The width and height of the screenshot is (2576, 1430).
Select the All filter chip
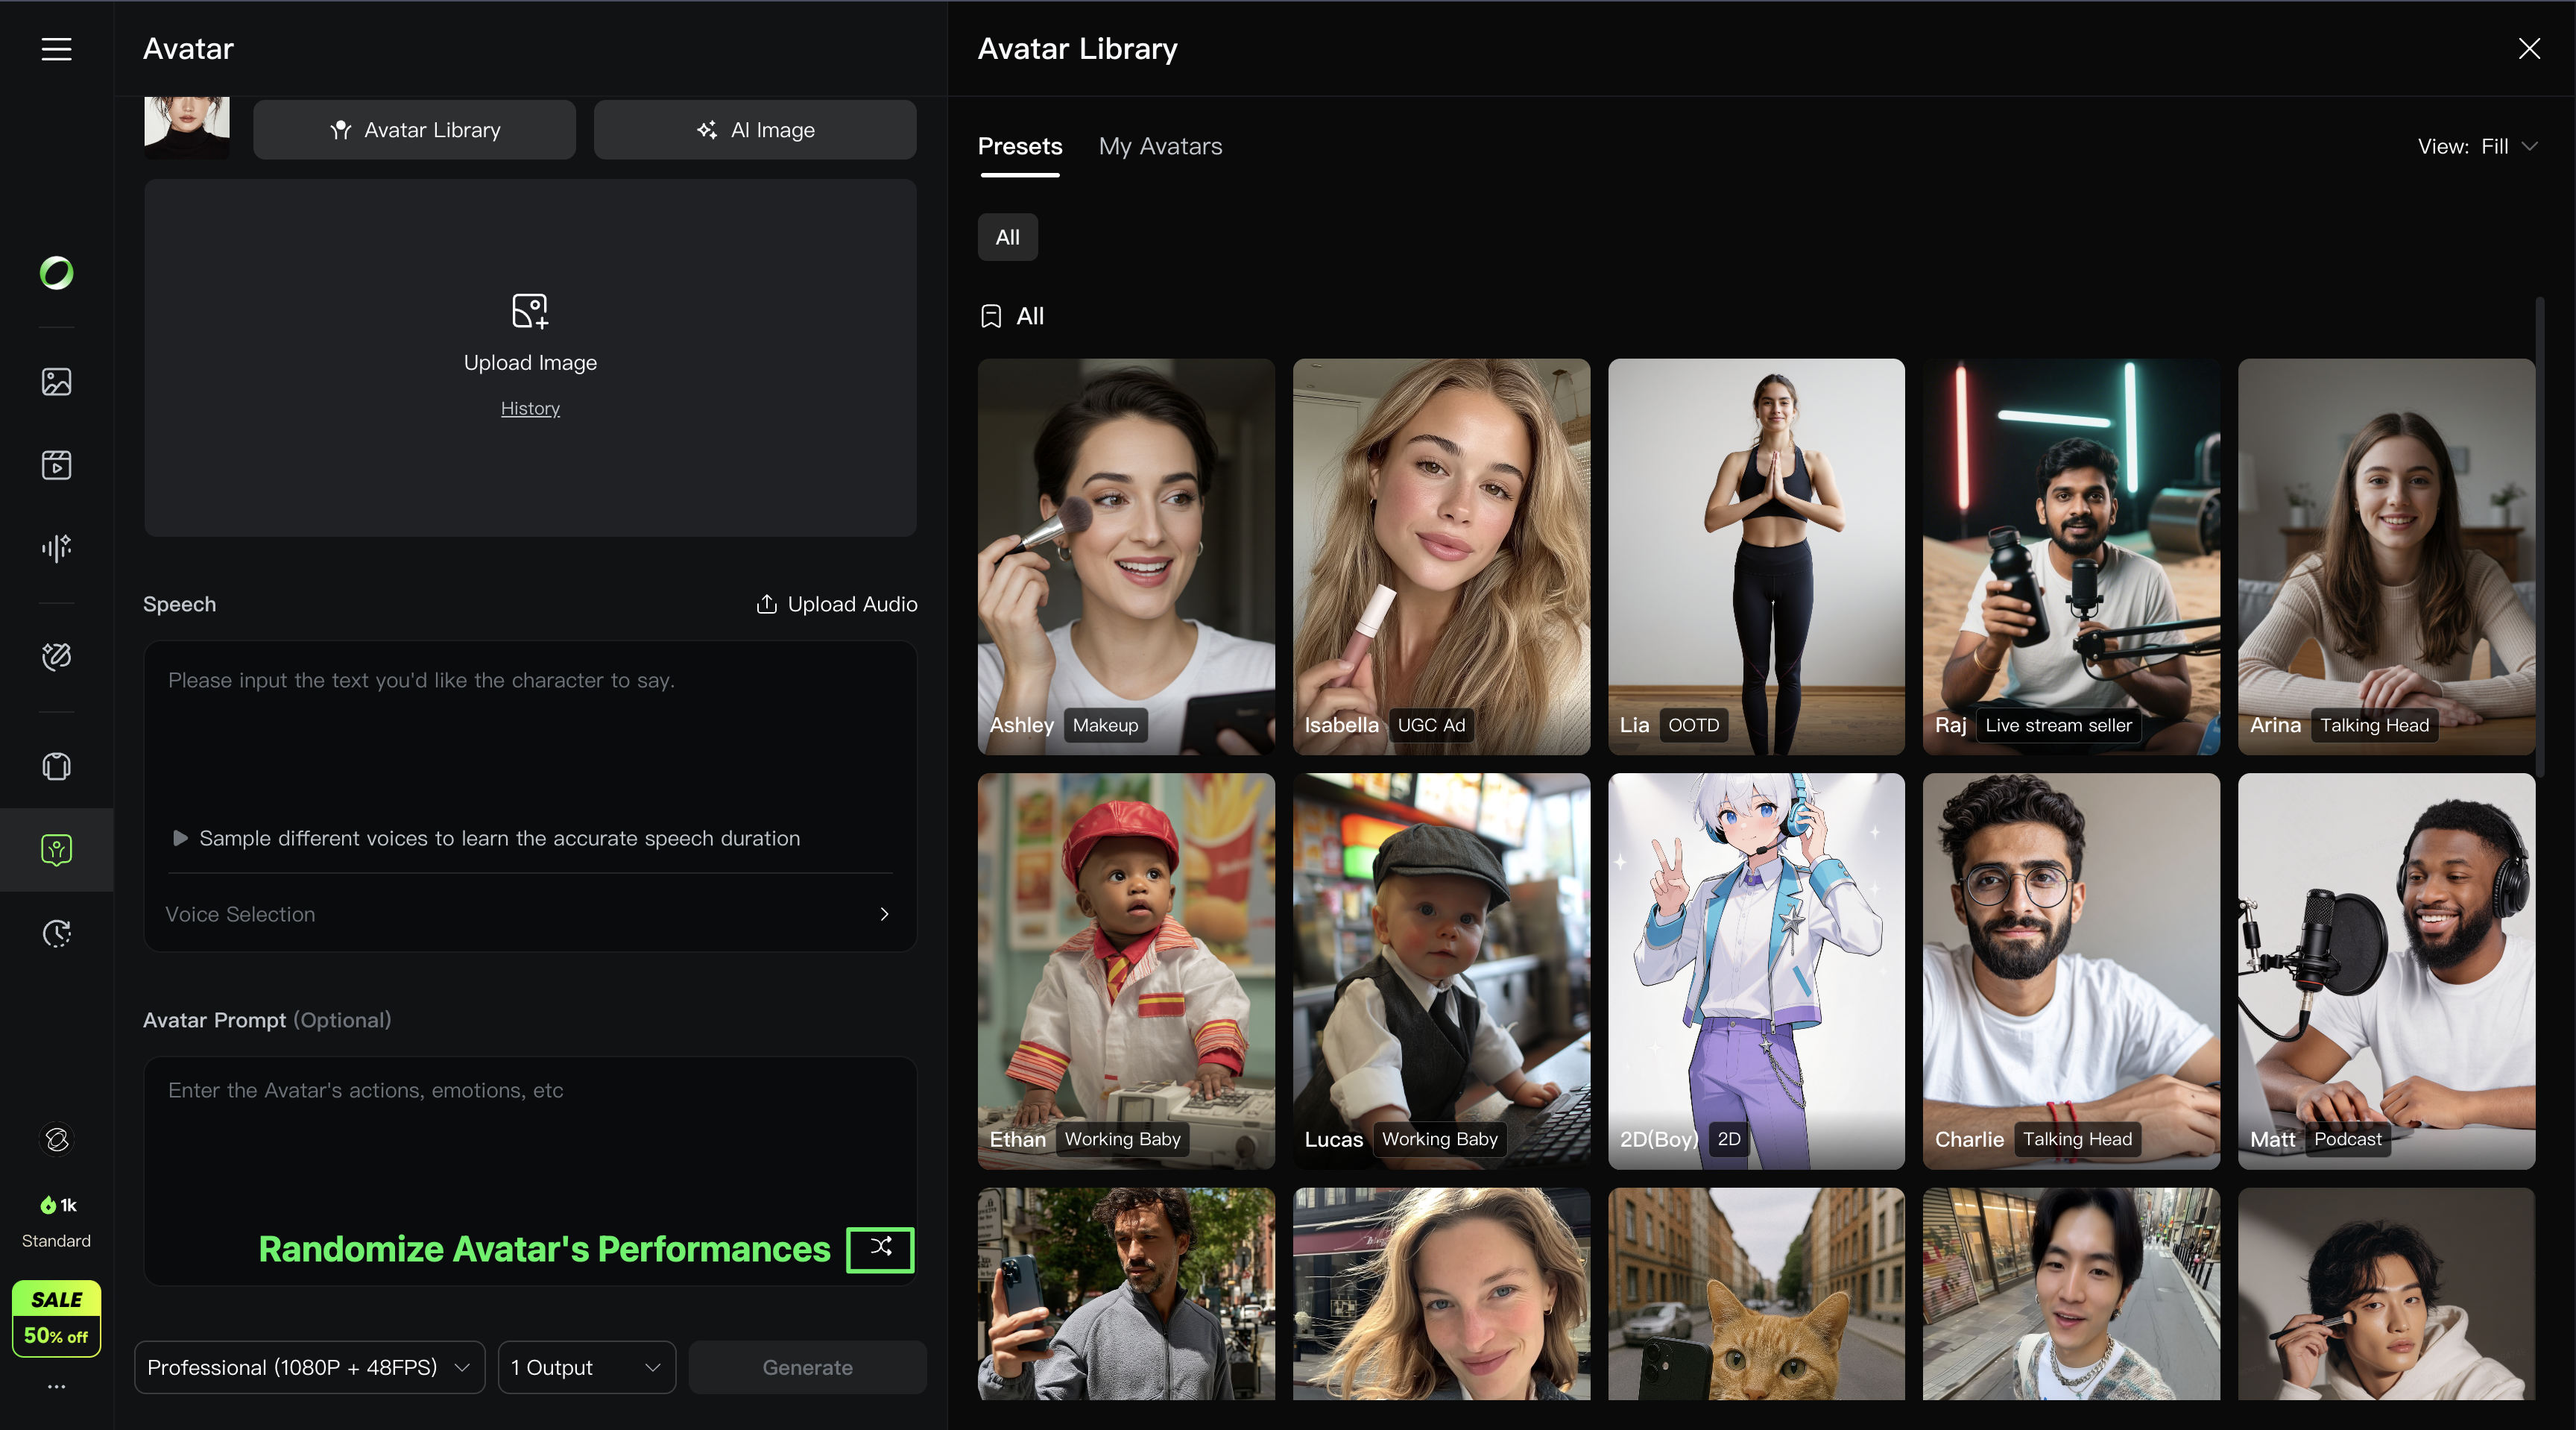click(1007, 237)
